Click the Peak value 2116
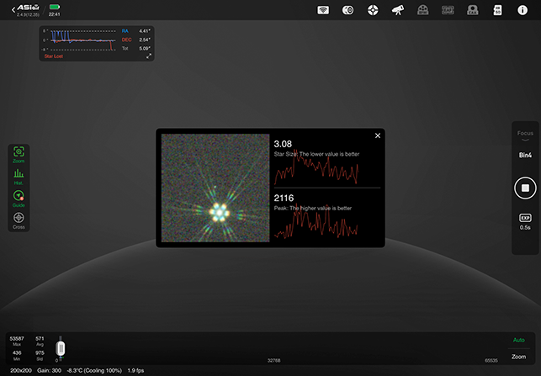This screenshot has height=376, width=541. point(284,198)
